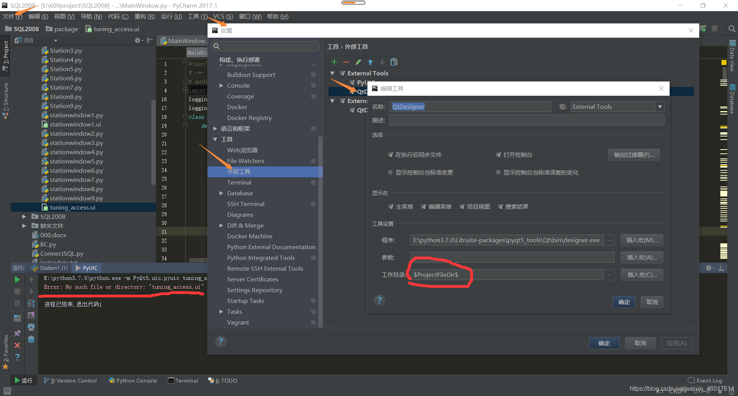Print the run console output
The image size is (738, 396).
click(31, 327)
